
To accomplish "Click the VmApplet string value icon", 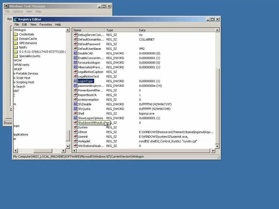I will tap(75, 141).
